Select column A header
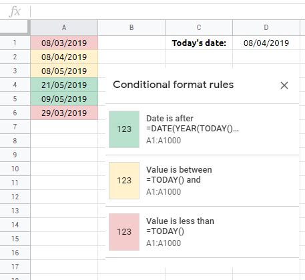 point(64,27)
